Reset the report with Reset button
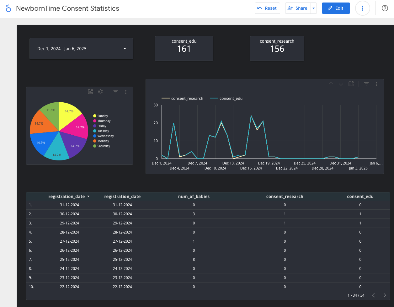The height and width of the screenshot is (307, 394). click(x=267, y=8)
